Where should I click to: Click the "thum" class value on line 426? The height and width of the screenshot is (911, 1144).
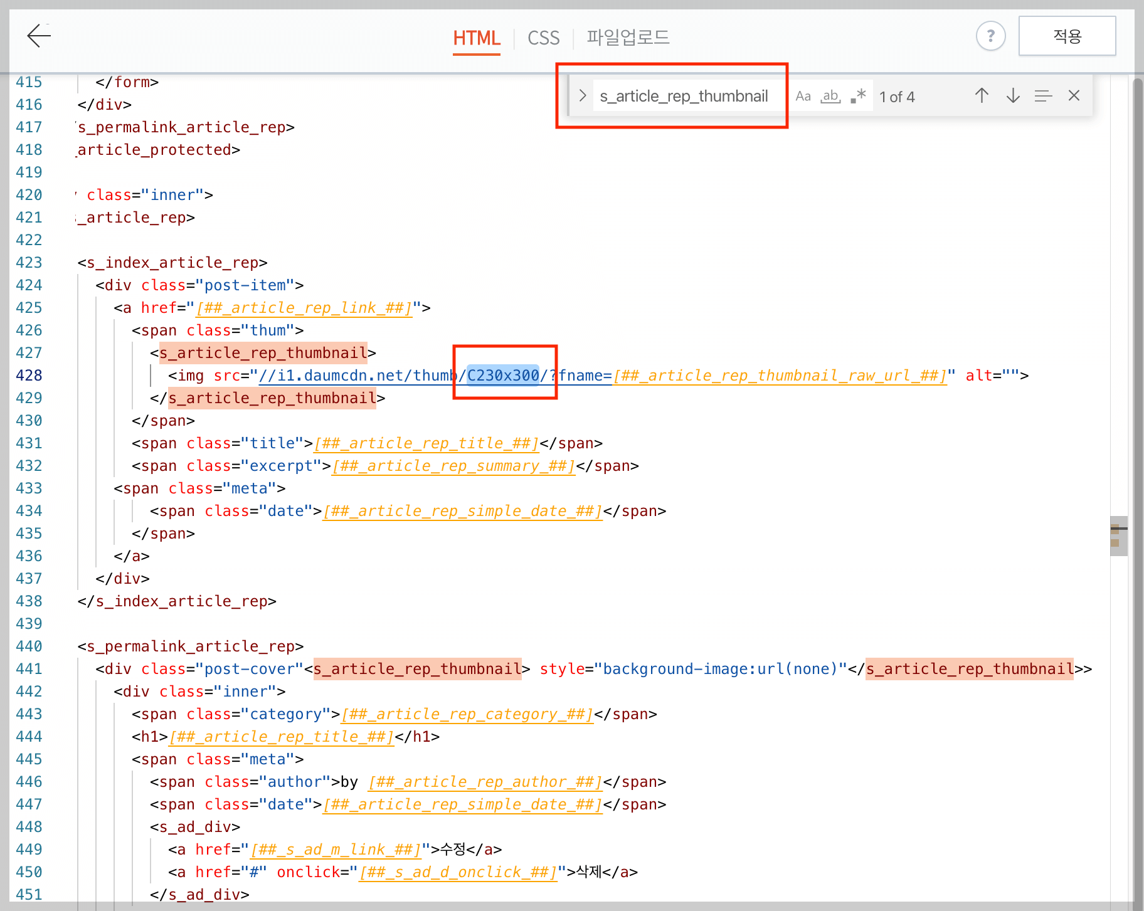[x=268, y=330]
